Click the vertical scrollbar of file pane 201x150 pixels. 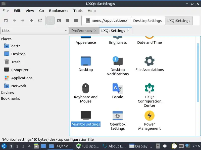198,73
